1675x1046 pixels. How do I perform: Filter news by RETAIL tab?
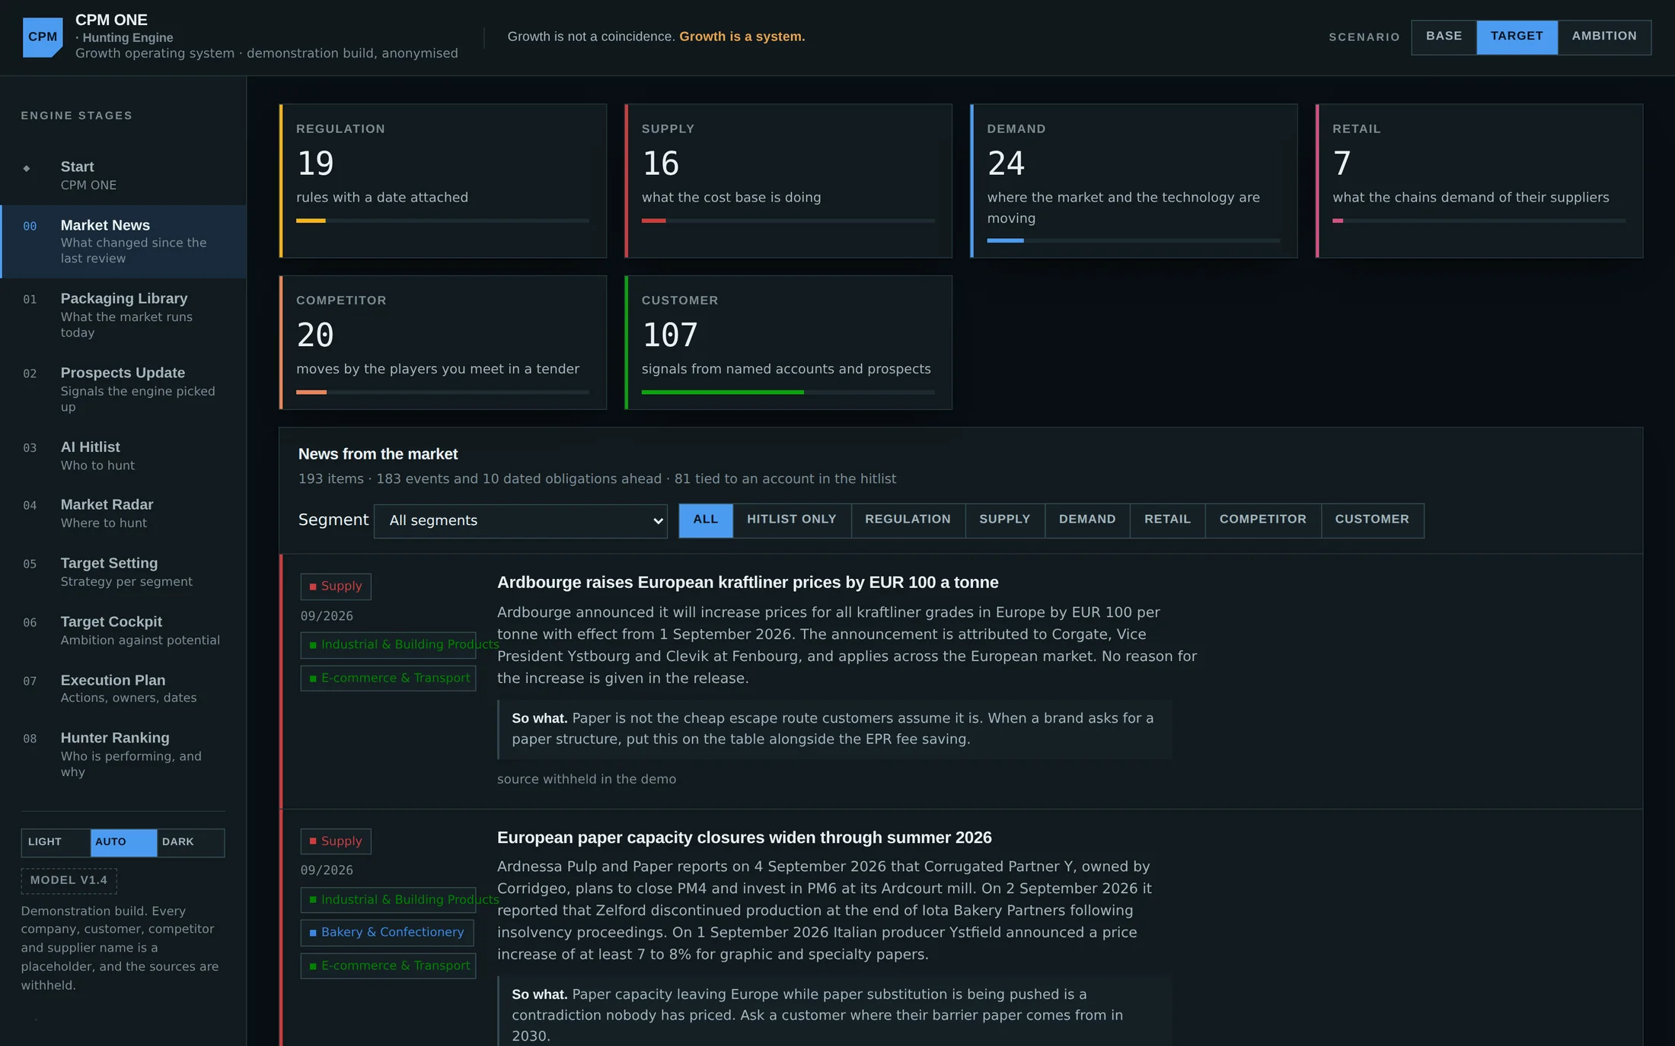1167,520
